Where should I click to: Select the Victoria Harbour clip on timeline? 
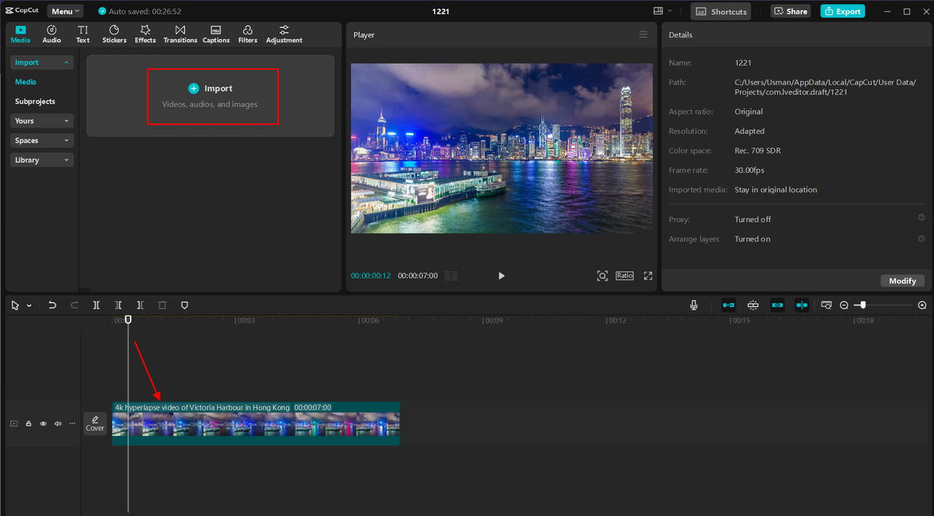(255, 423)
